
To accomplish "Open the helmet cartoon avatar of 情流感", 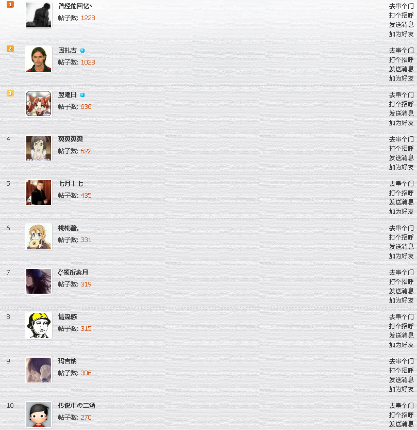I will pos(39,326).
